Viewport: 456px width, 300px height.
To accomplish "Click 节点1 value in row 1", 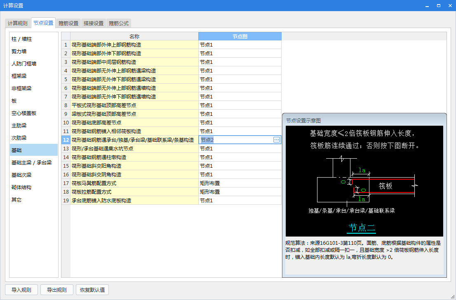I will 240,45.
